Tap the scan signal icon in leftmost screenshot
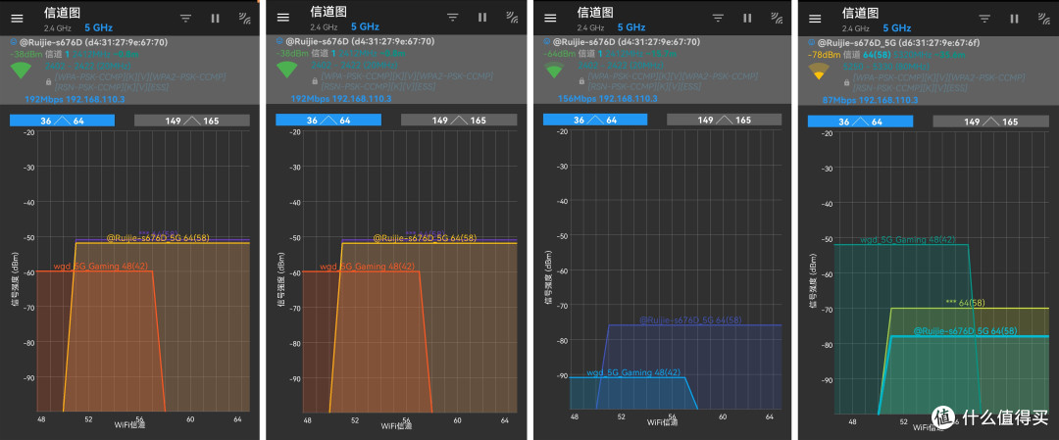The width and height of the screenshot is (1059, 440). pyautogui.click(x=244, y=19)
